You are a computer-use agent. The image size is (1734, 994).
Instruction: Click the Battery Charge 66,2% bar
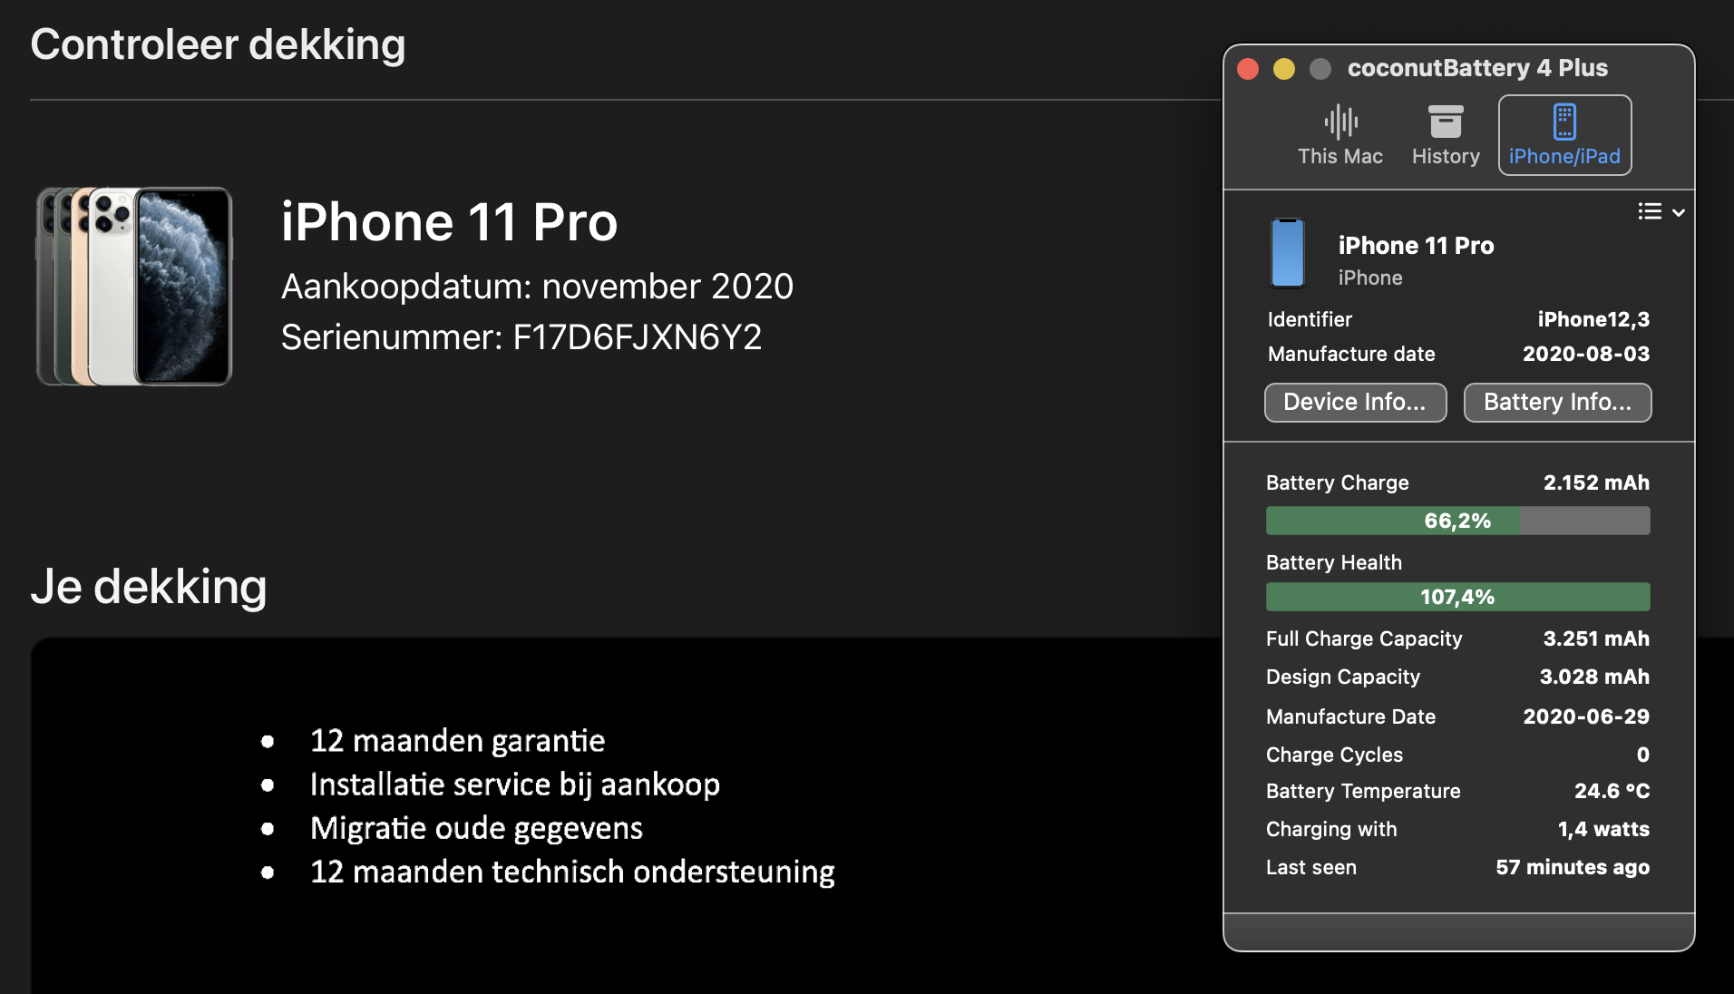pyautogui.click(x=1457, y=521)
